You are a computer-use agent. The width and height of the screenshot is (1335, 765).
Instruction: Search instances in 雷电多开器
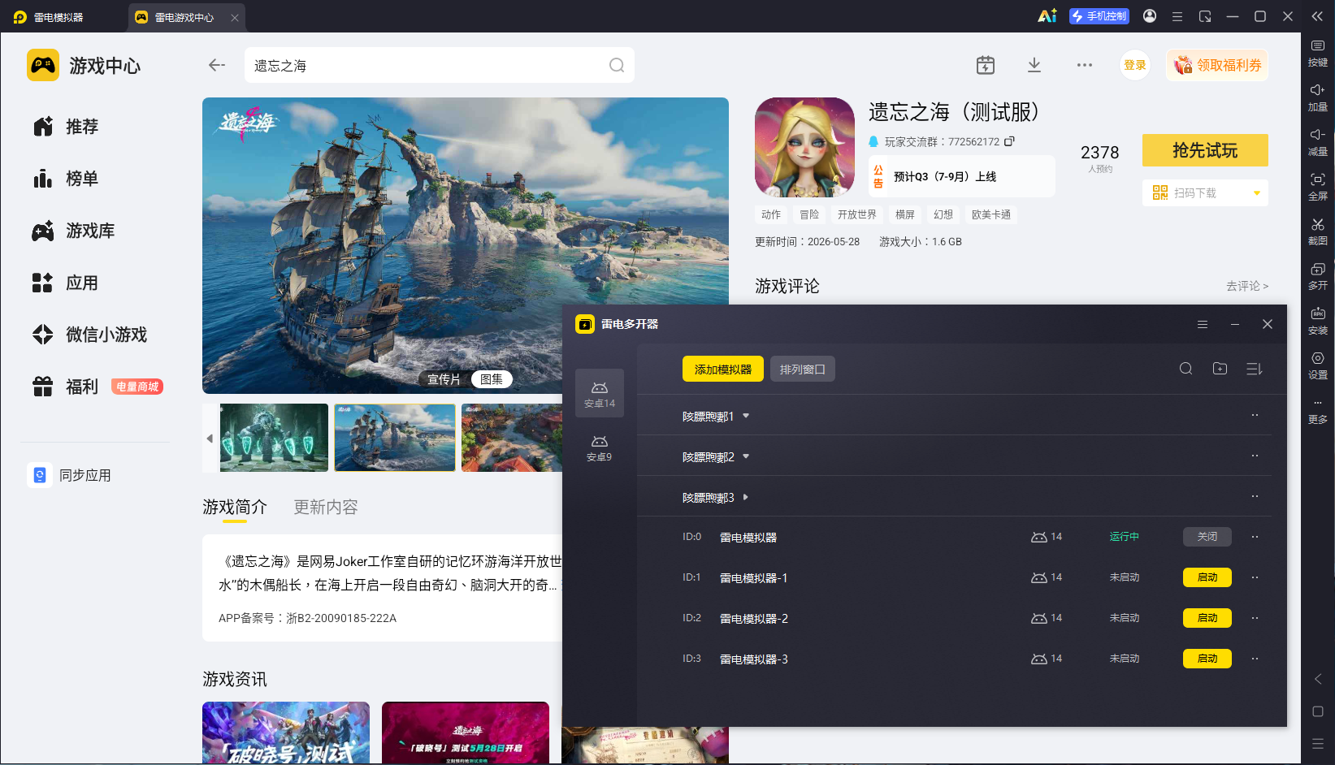tap(1186, 369)
